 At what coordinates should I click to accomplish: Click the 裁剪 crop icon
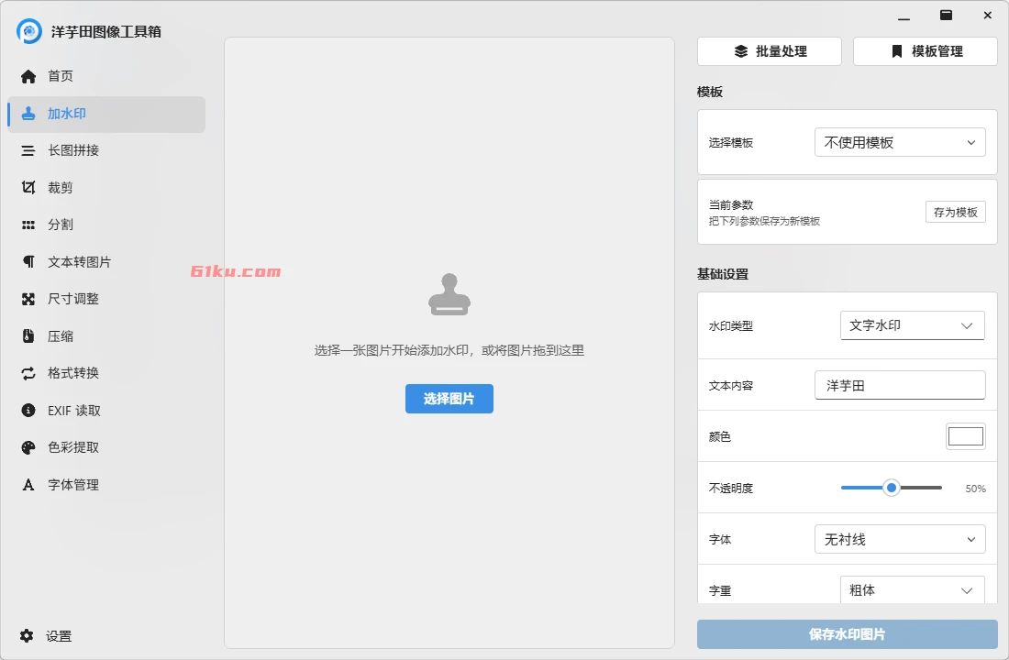(28, 187)
